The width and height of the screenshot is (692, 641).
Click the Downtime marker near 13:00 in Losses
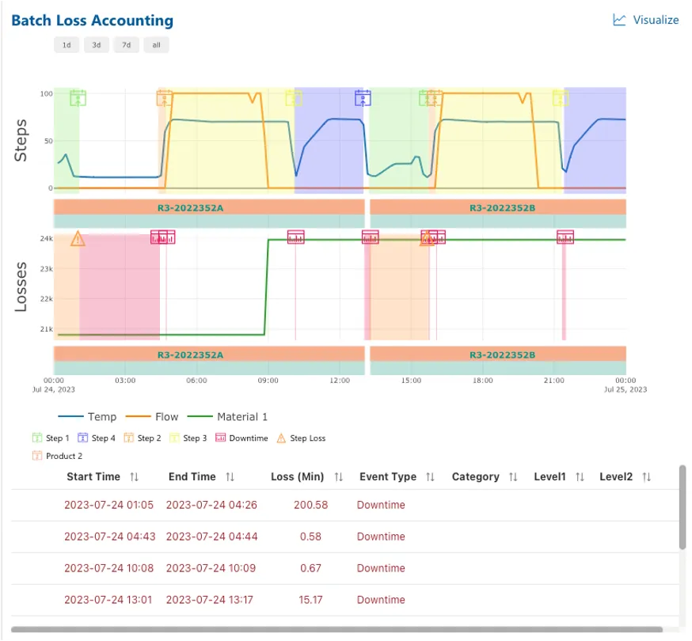[x=371, y=237]
